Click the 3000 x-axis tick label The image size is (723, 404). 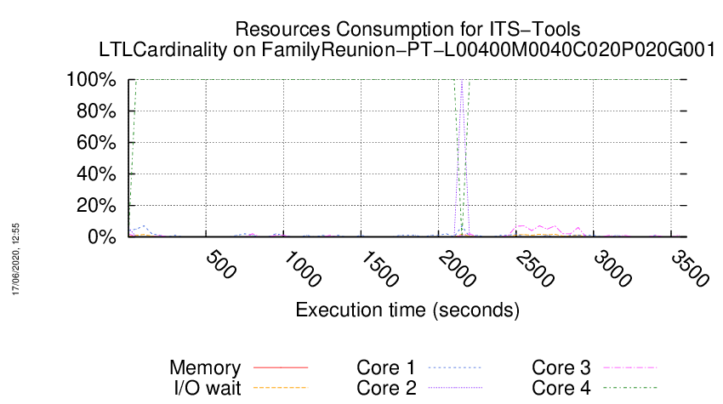click(x=612, y=269)
